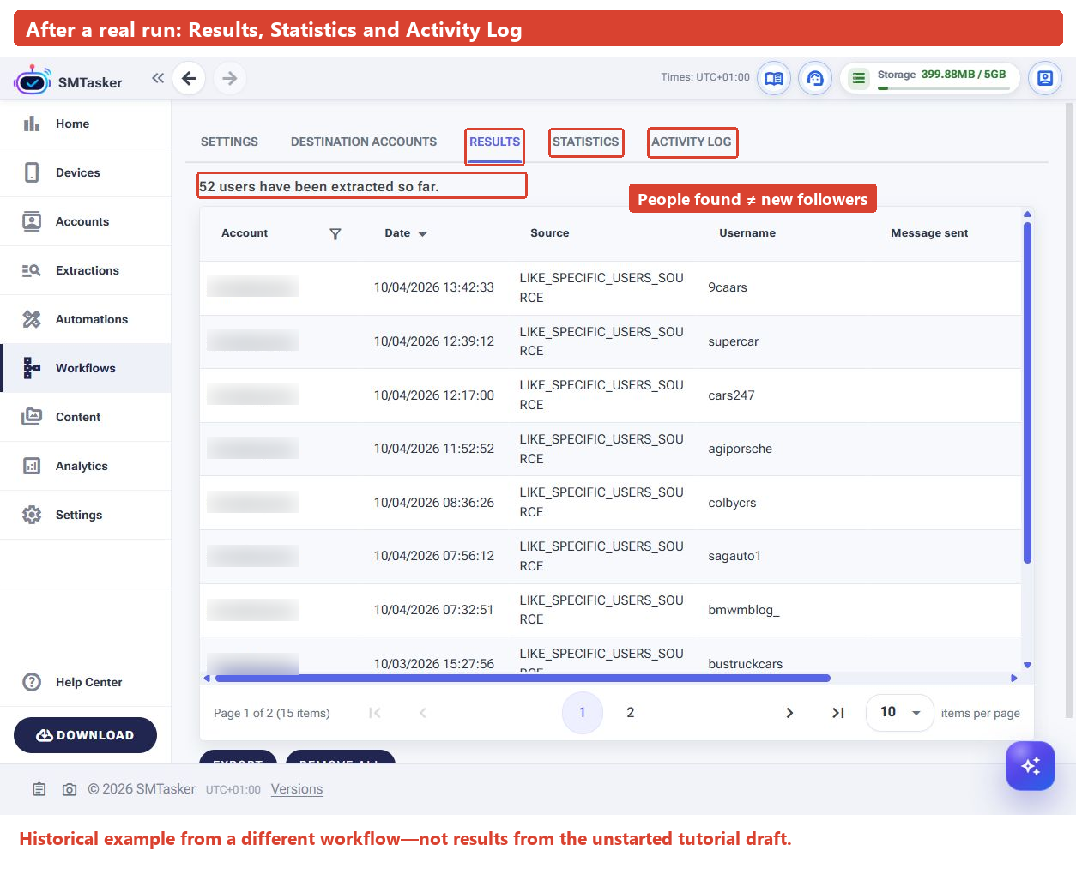Open Accounts in the sidebar
This screenshot has height=875, width=1076.
click(85, 221)
